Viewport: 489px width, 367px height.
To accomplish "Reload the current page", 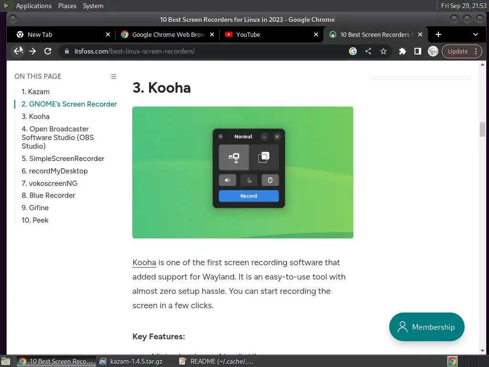I will point(48,51).
